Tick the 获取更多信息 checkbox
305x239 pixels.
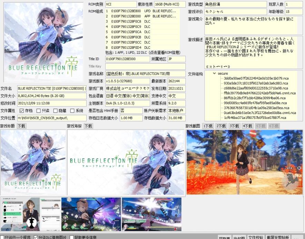point(71,237)
